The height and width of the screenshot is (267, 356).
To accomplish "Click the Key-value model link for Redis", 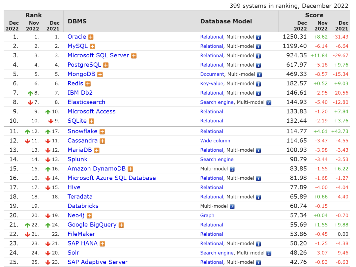I will click(x=212, y=83).
